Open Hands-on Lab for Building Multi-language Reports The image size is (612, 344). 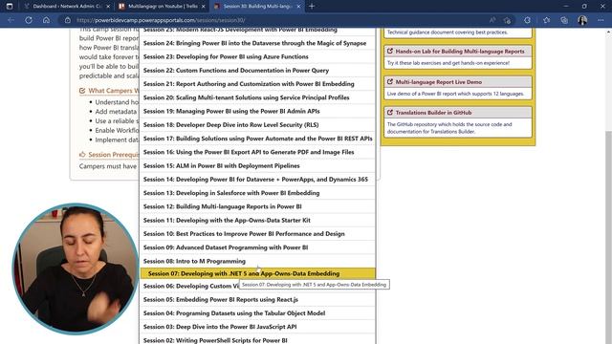(460, 51)
